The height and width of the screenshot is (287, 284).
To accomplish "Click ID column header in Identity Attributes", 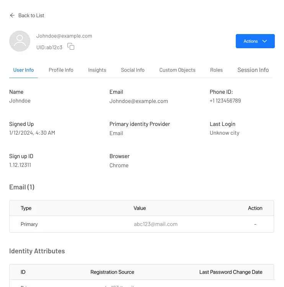I will coord(23,272).
